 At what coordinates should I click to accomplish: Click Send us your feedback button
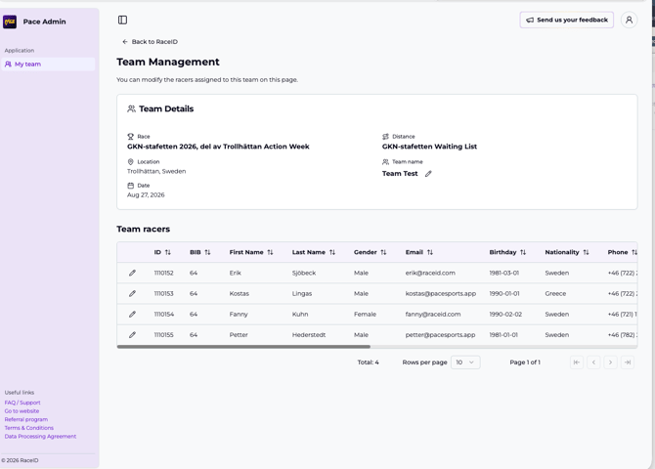pos(566,21)
